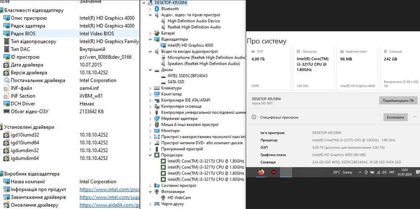The height and width of the screenshot is (209, 420).
Task: Expand the Батареї node
Action: [150, 33]
